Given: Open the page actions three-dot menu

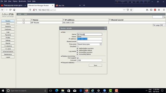Looking at the screenshot, I should tap(124, 10).
